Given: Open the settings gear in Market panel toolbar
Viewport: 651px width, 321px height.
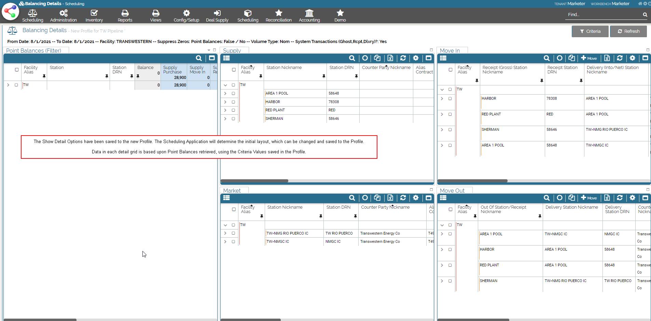Looking at the screenshot, I should [x=416, y=198].
